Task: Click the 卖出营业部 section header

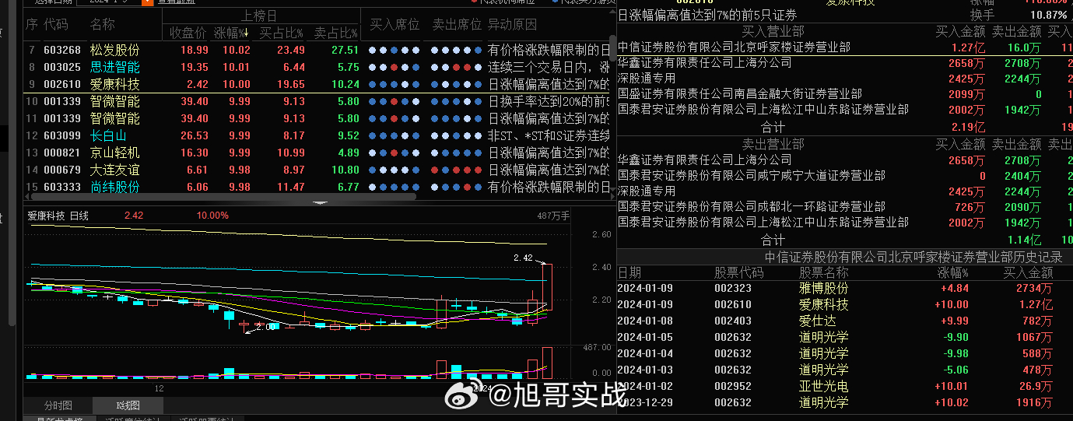Action: [x=773, y=144]
